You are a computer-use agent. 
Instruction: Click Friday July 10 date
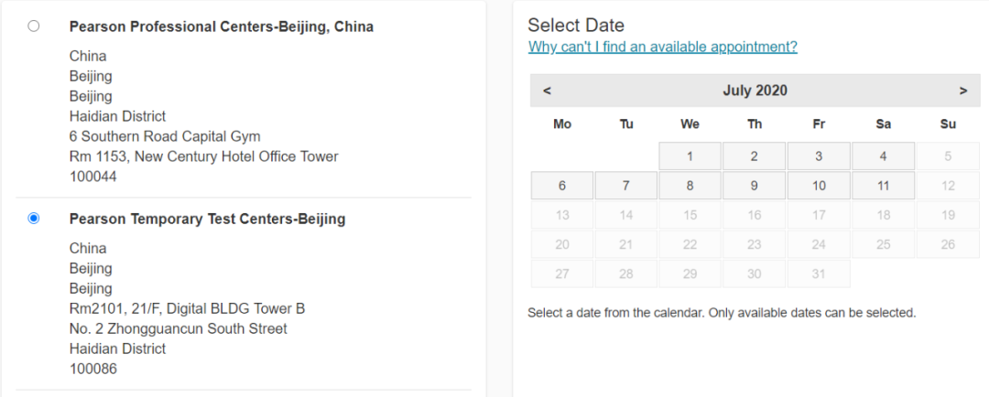coord(819,186)
